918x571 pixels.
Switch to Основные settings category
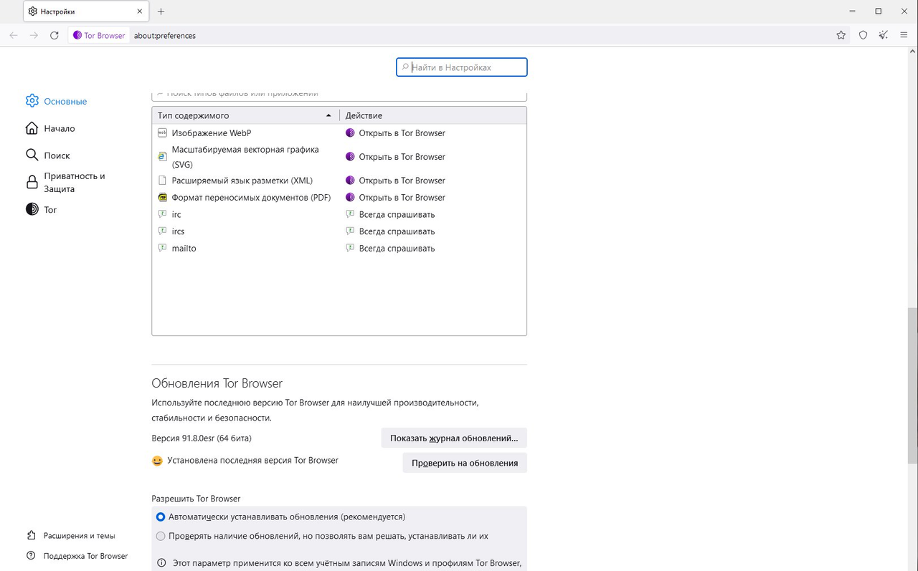tap(65, 101)
